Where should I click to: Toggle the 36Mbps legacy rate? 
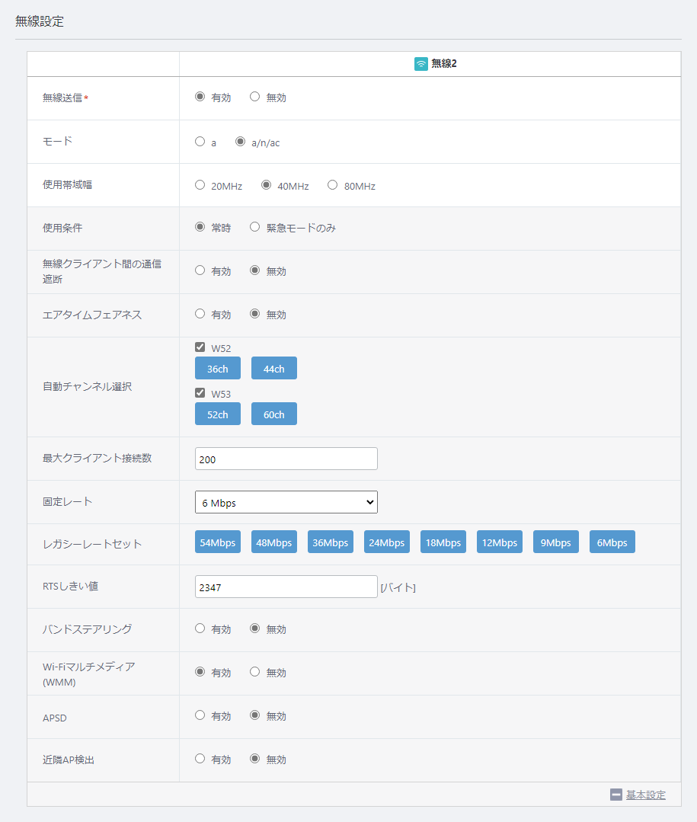[x=330, y=542]
